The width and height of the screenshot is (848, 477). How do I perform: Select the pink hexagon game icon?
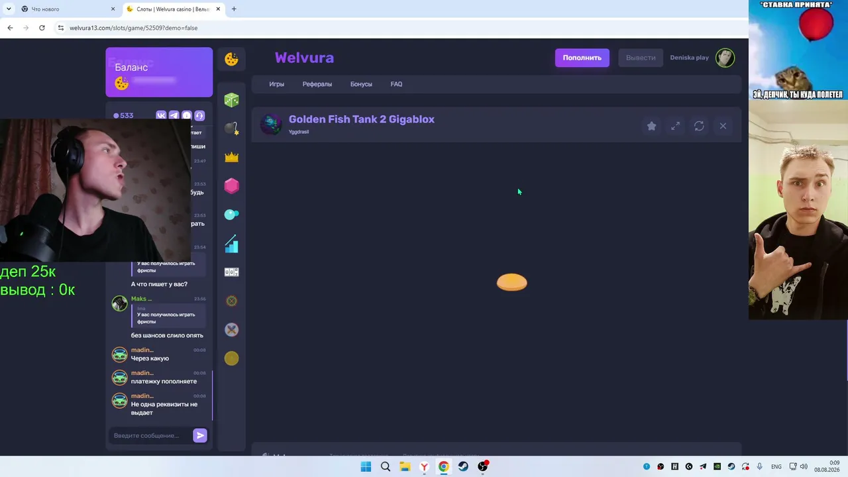[231, 185]
